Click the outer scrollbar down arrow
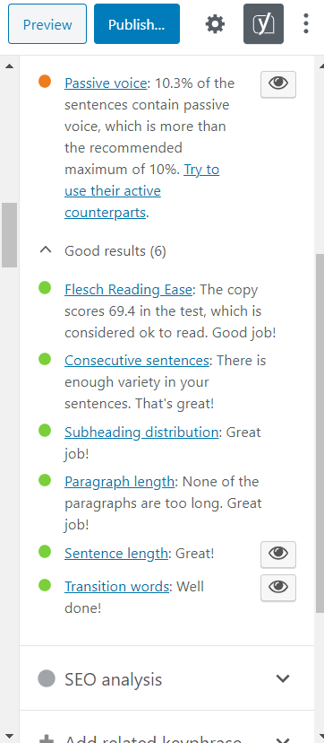Screen dimensions: 324x743 tap(9, 738)
